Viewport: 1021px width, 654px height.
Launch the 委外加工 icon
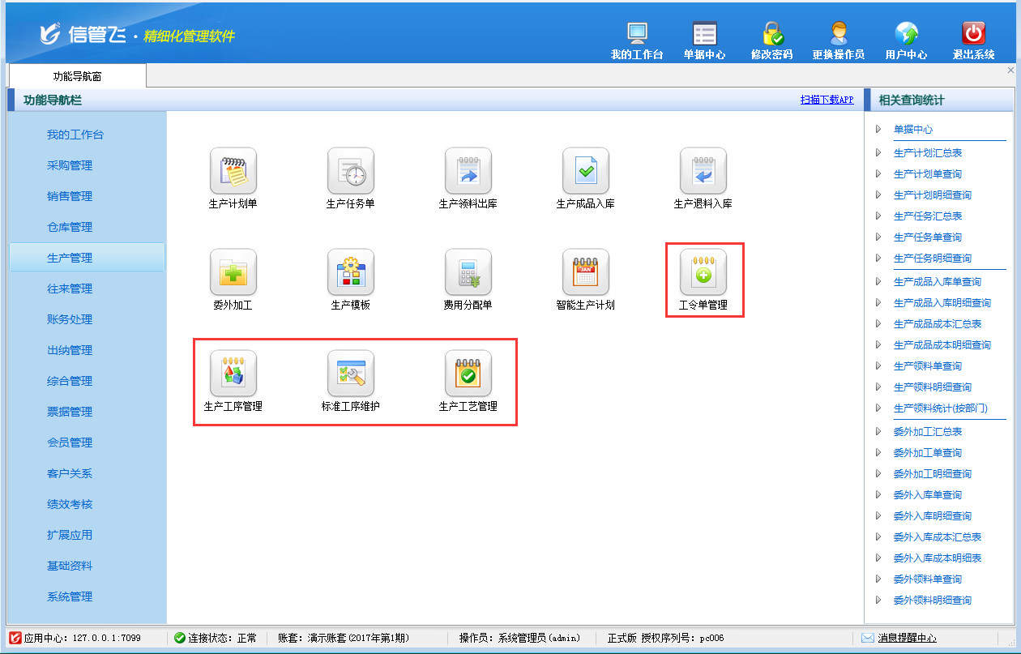click(x=233, y=272)
